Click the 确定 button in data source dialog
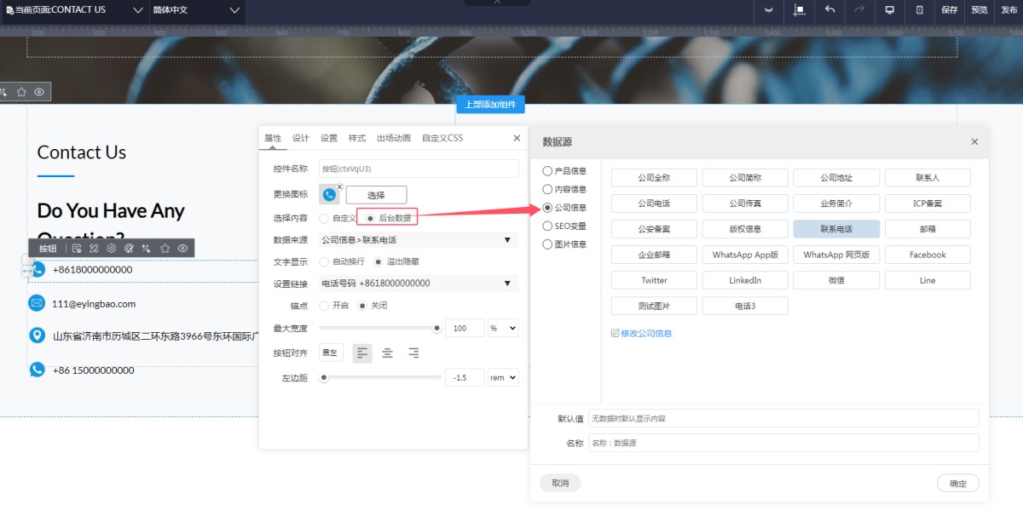The width and height of the screenshot is (1023, 516). point(957,484)
